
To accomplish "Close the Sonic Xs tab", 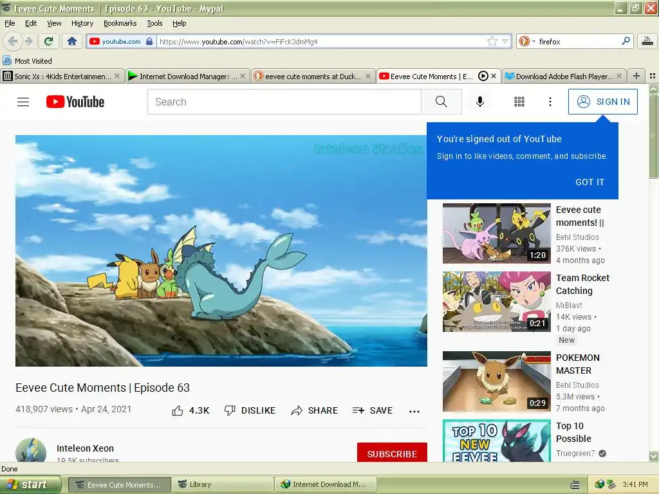I will click(x=117, y=76).
